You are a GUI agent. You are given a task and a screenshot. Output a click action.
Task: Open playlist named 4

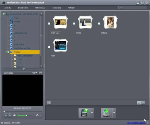(x=14, y=25)
